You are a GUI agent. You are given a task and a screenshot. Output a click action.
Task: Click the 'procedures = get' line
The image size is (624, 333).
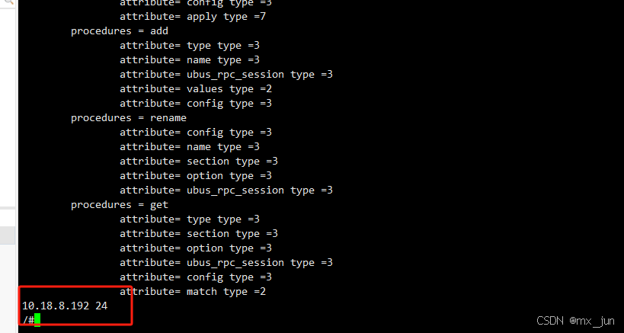point(120,204)
